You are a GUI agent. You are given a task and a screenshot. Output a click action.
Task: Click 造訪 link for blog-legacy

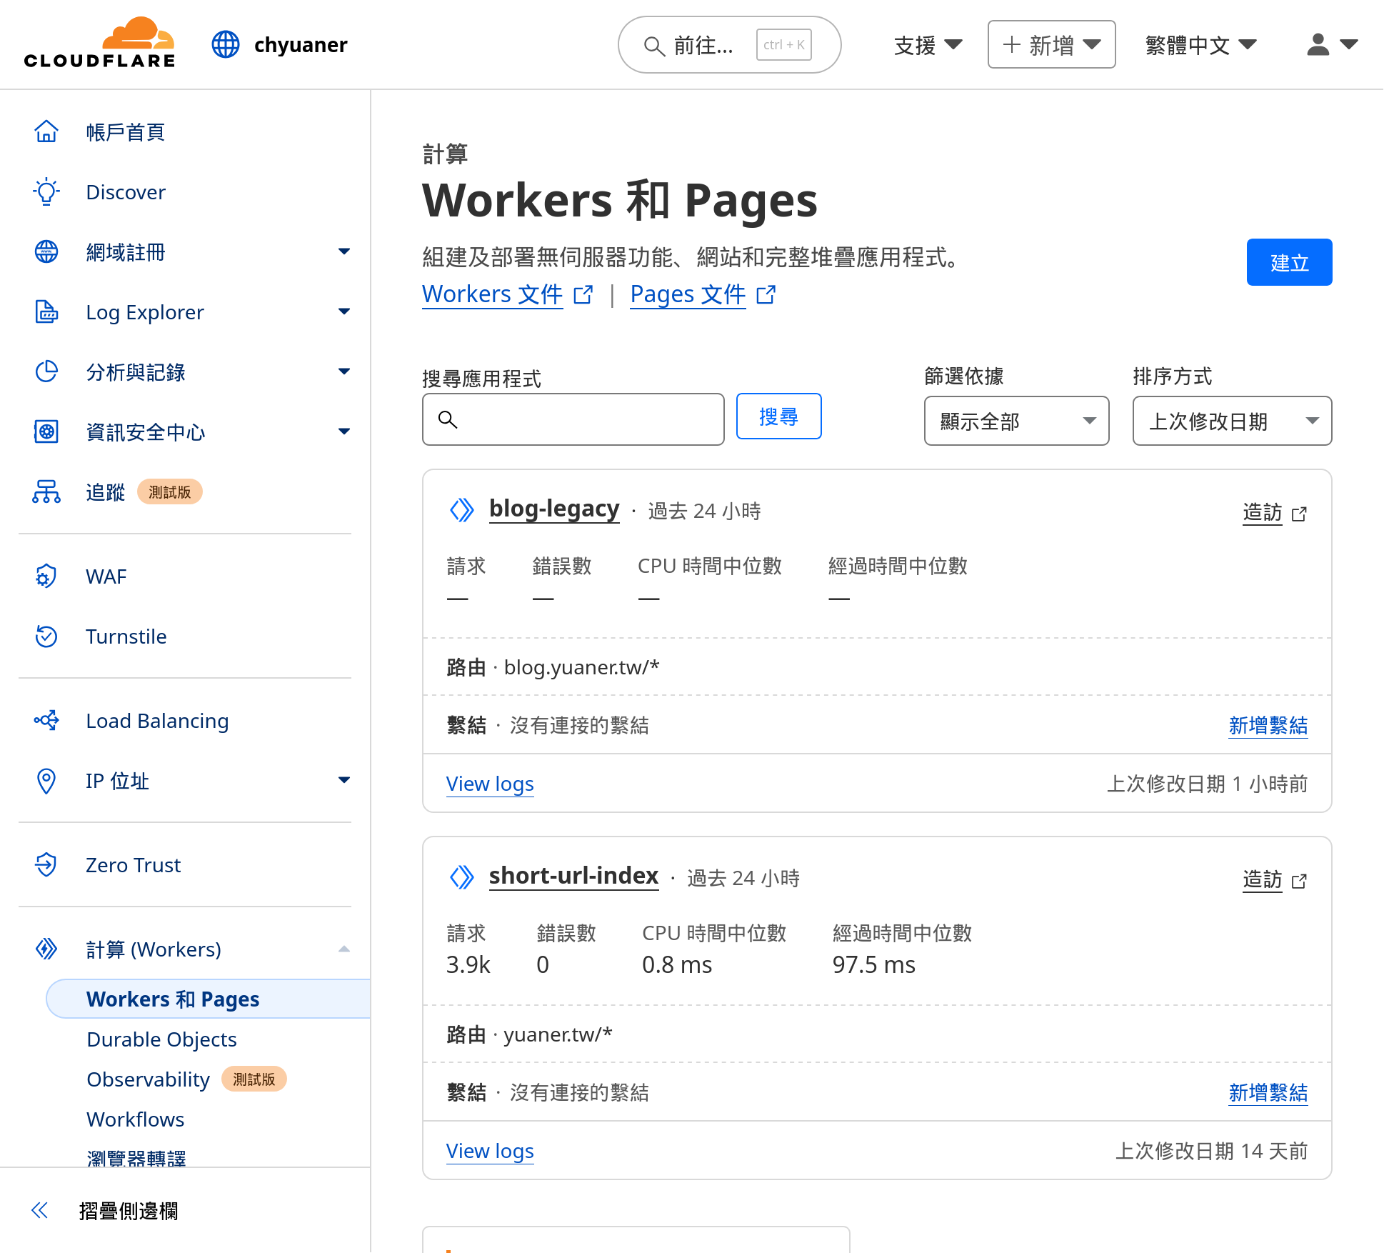[1262, 513]
